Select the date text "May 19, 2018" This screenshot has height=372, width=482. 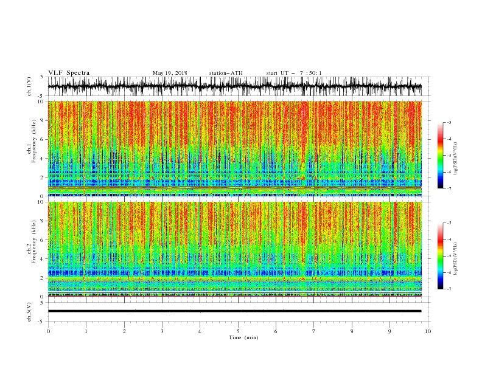pyautogui.click(x=170, y=73)
